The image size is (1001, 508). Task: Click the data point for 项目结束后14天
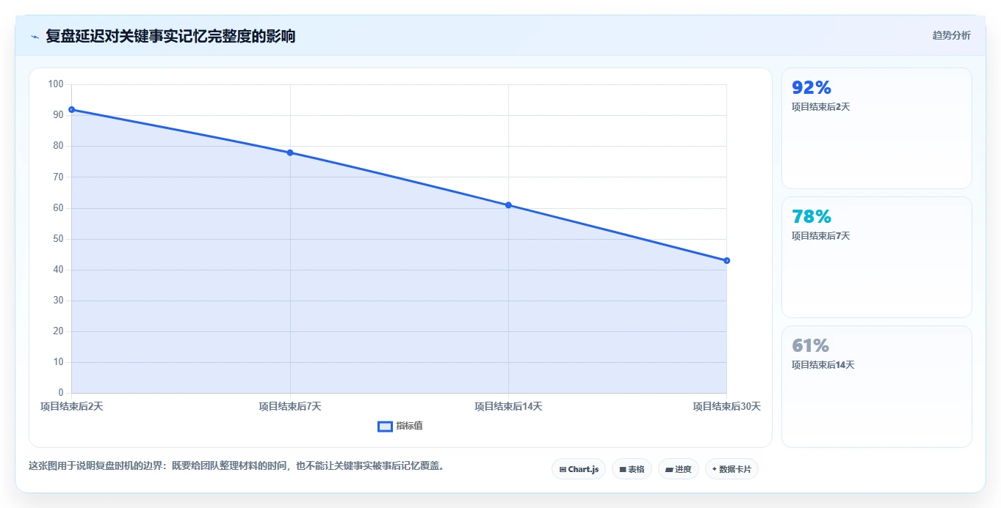(508, 205)
